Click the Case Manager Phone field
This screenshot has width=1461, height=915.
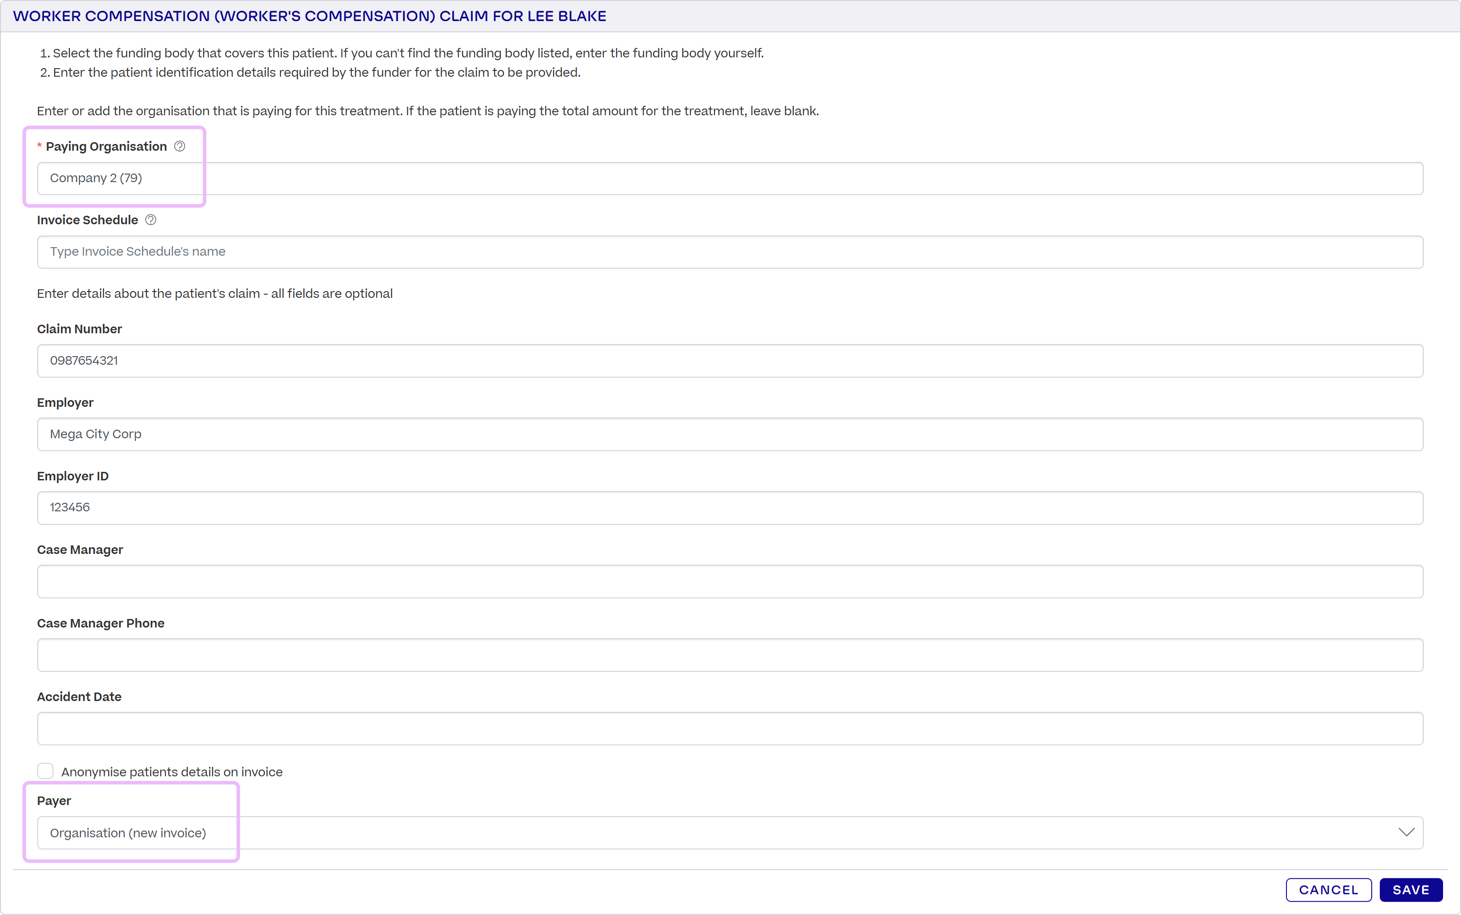[x=730, y=655]
